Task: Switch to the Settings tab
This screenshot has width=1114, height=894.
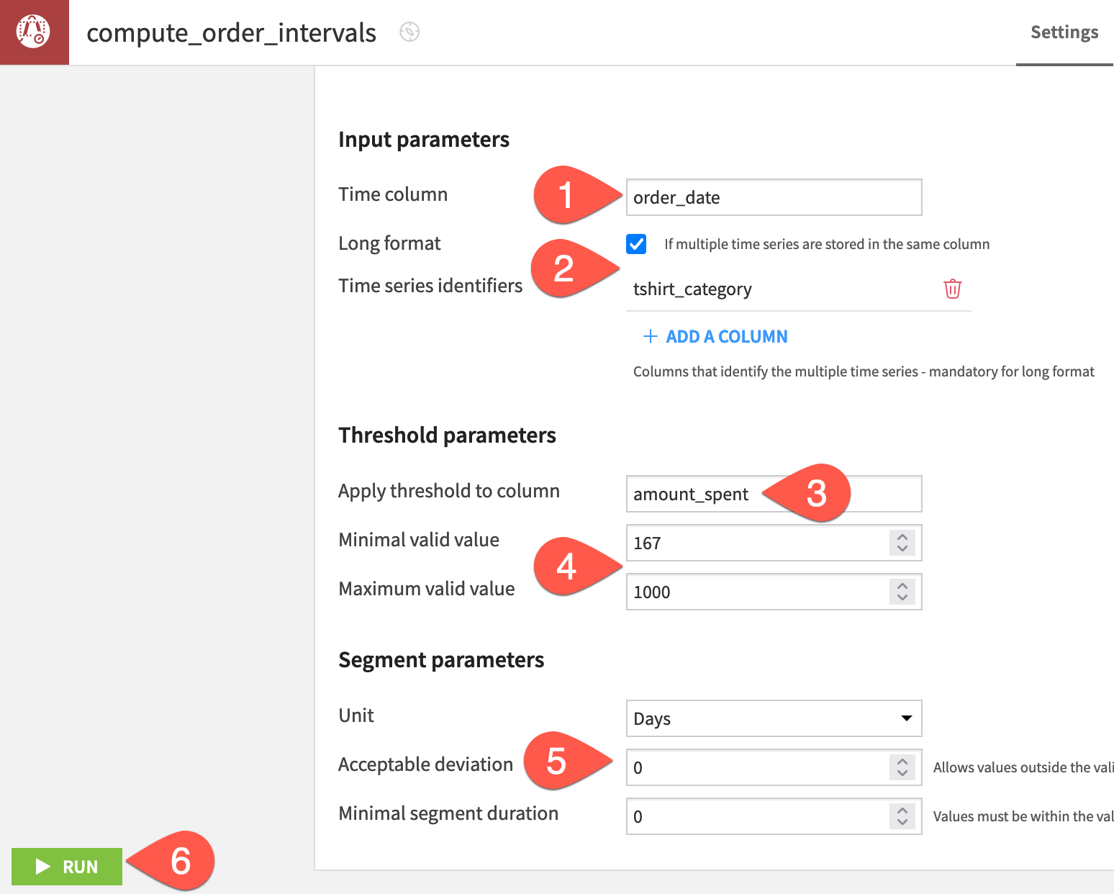Action: pos(1064,32)
